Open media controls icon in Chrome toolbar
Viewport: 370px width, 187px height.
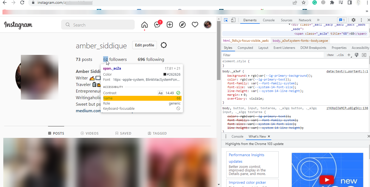click(x=341, y=2)
